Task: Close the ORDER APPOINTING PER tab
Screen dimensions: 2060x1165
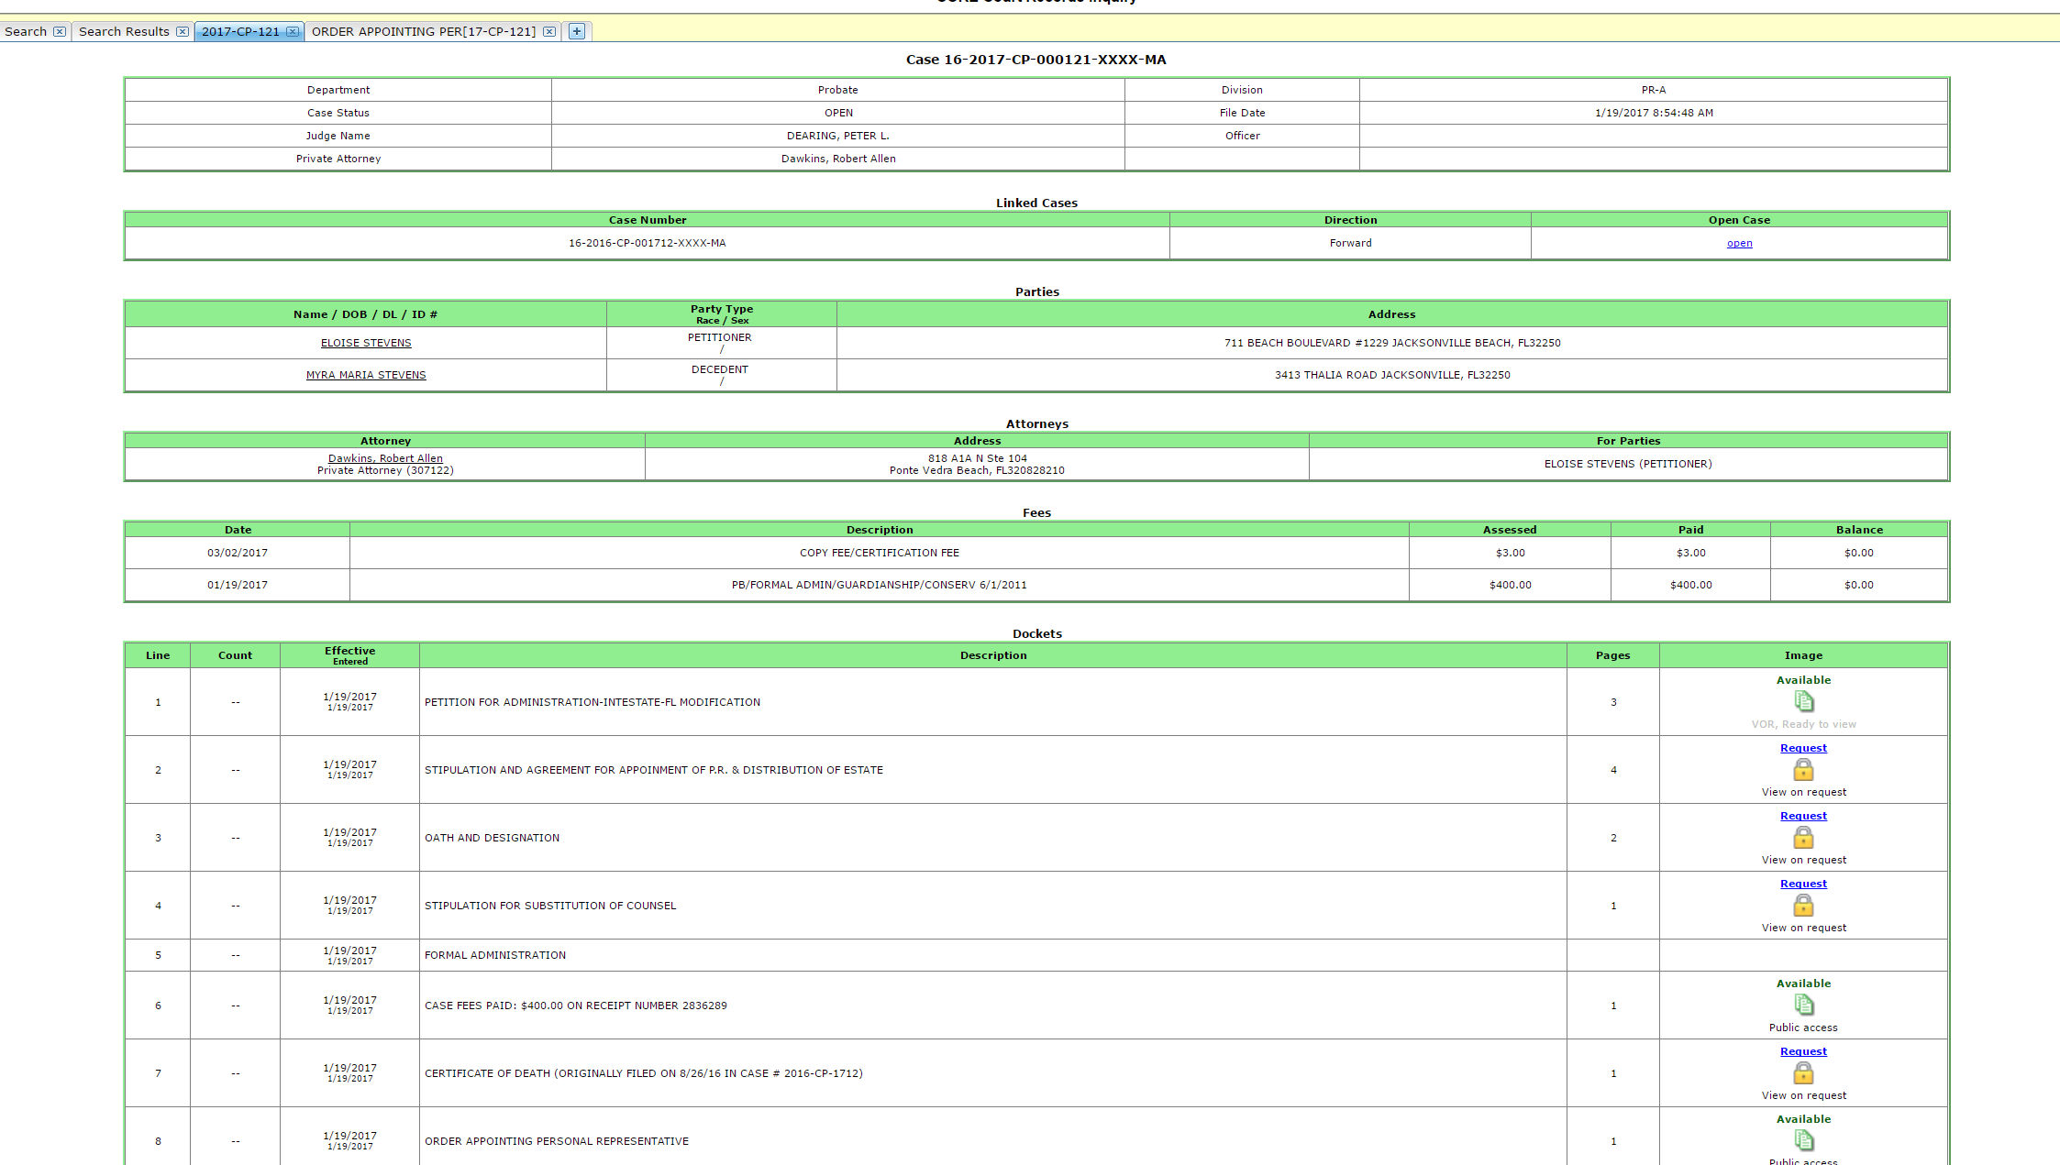Action: (x=549, y=31)
